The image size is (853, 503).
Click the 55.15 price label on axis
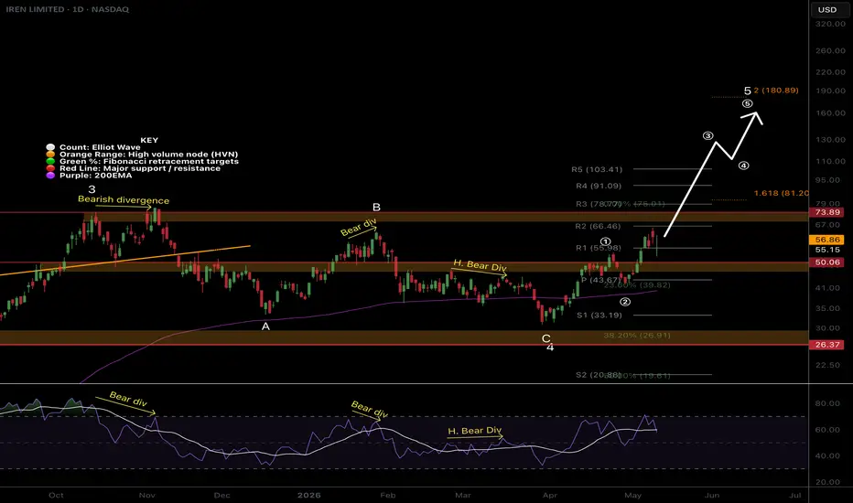tap(827, 250)
